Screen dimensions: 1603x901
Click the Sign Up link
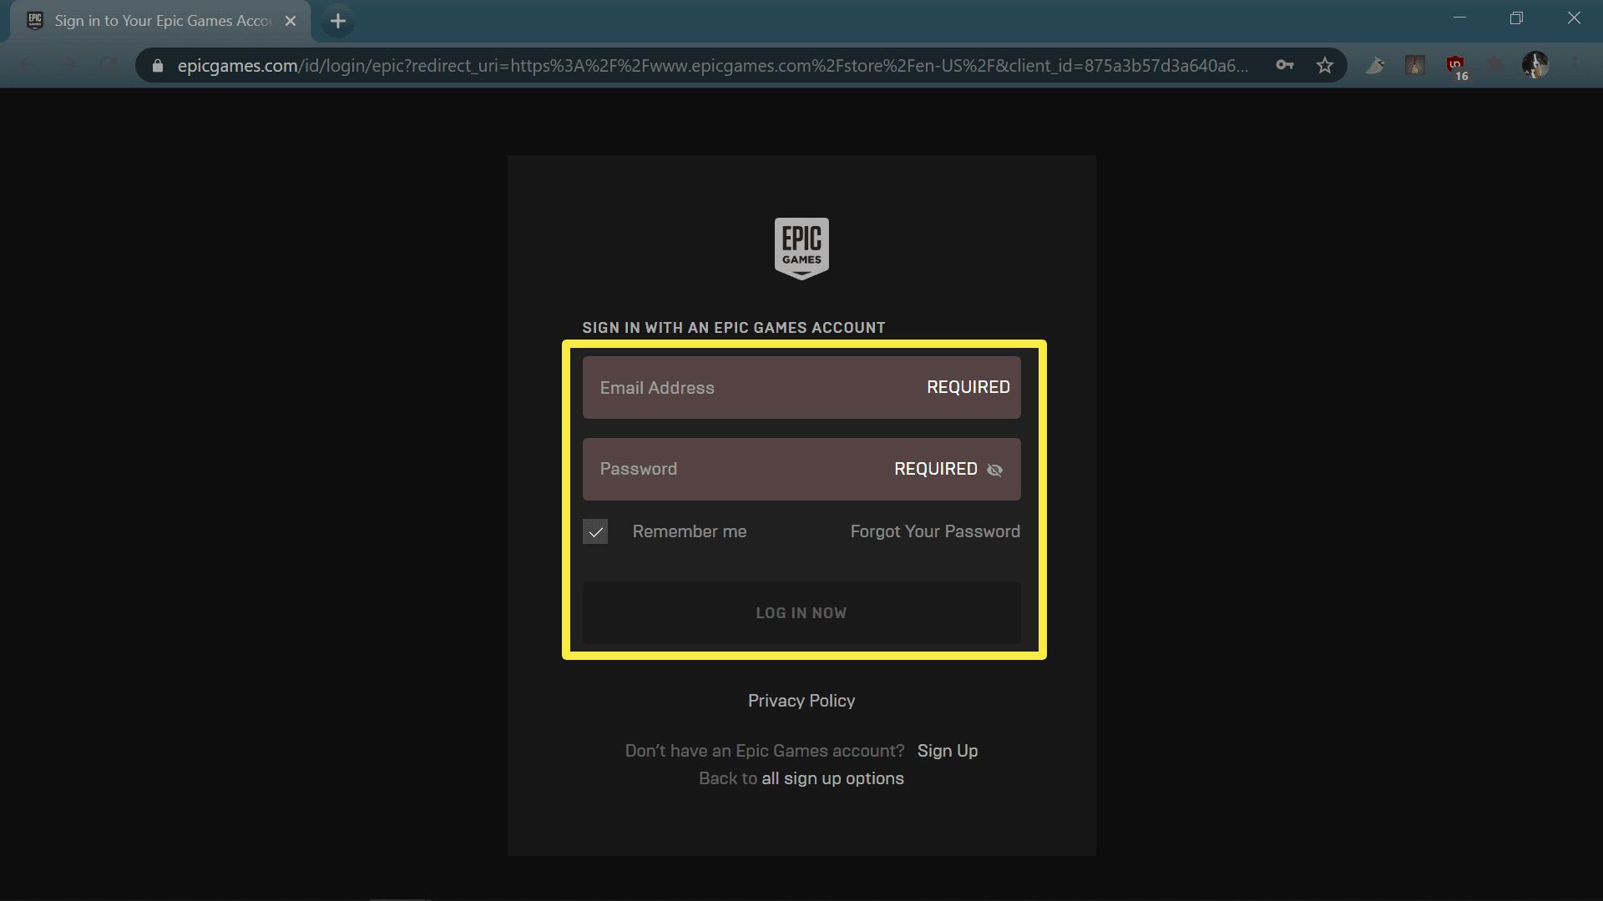(948, 751)
